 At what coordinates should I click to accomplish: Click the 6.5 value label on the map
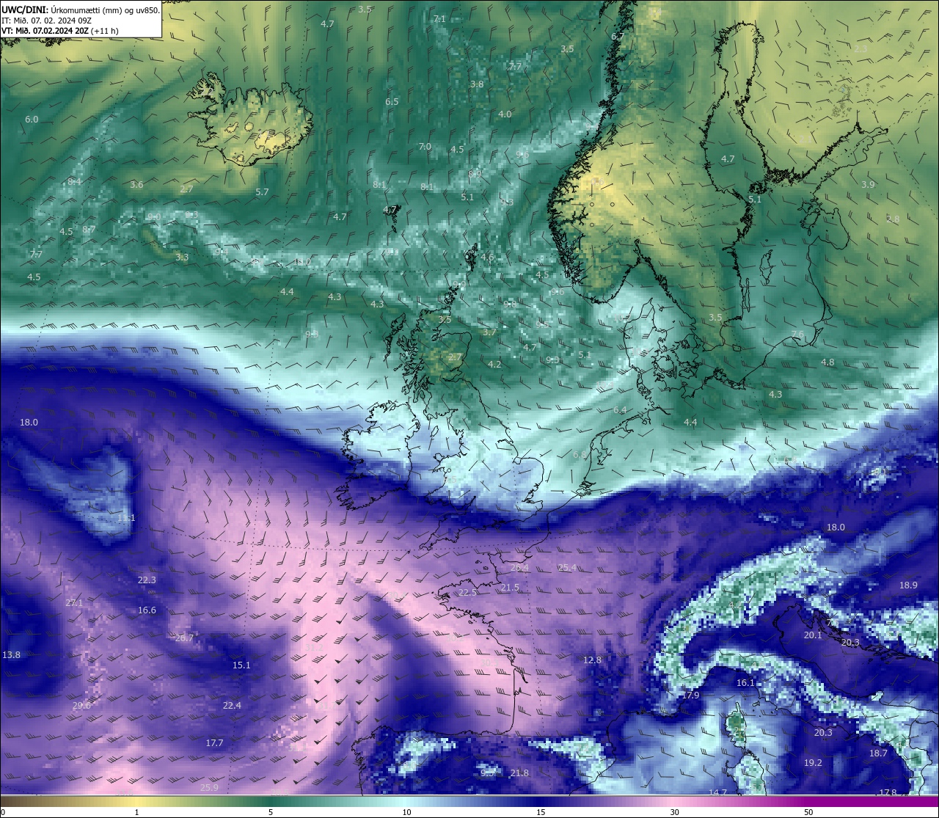[x=392, y=102]
